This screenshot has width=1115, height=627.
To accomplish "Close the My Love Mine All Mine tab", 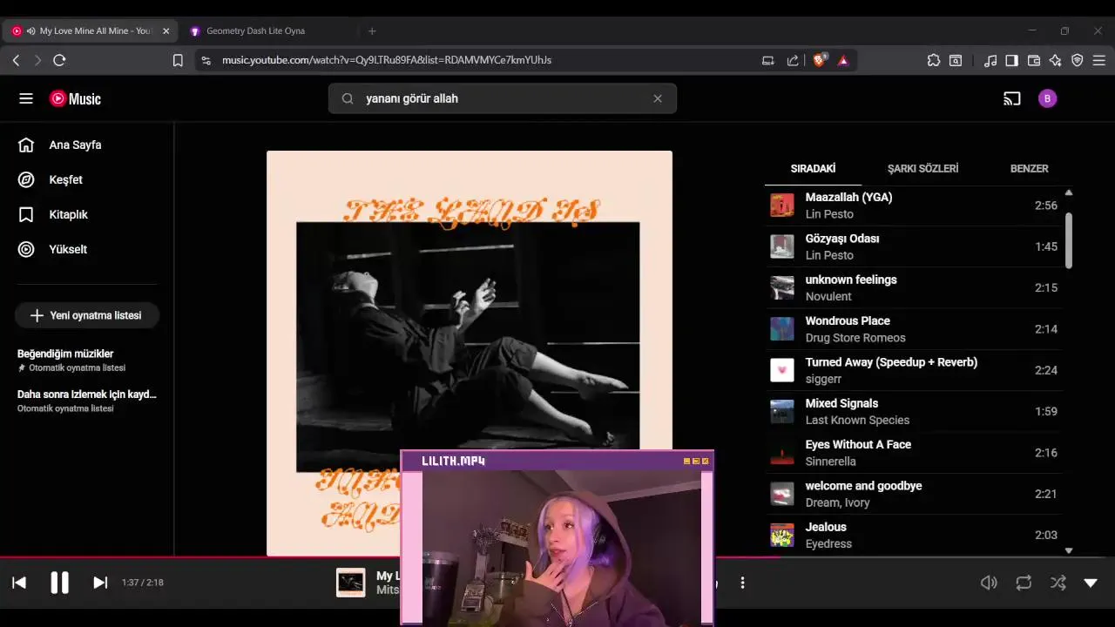I will click(x=166, y=30).
